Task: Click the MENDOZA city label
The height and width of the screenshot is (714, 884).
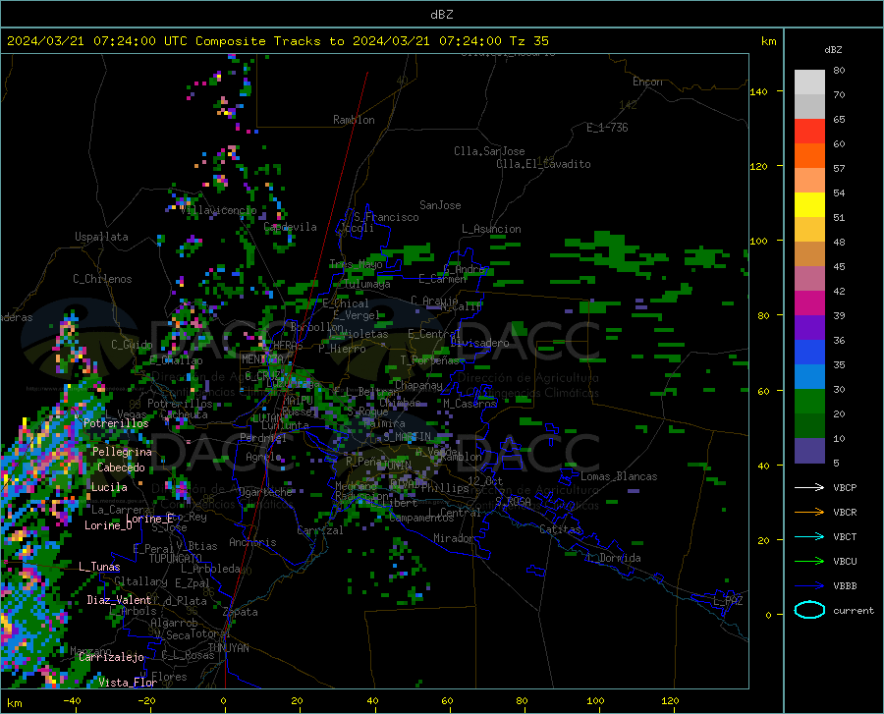Action: [264, 359]
